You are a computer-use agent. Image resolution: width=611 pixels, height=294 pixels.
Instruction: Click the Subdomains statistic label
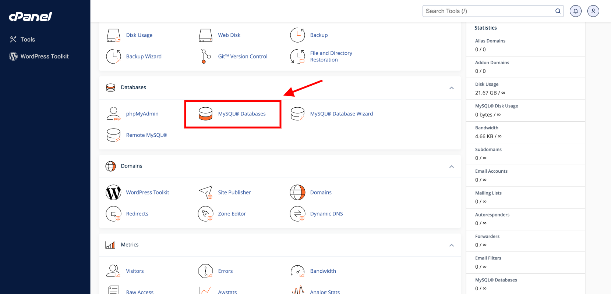pos(488,150)
